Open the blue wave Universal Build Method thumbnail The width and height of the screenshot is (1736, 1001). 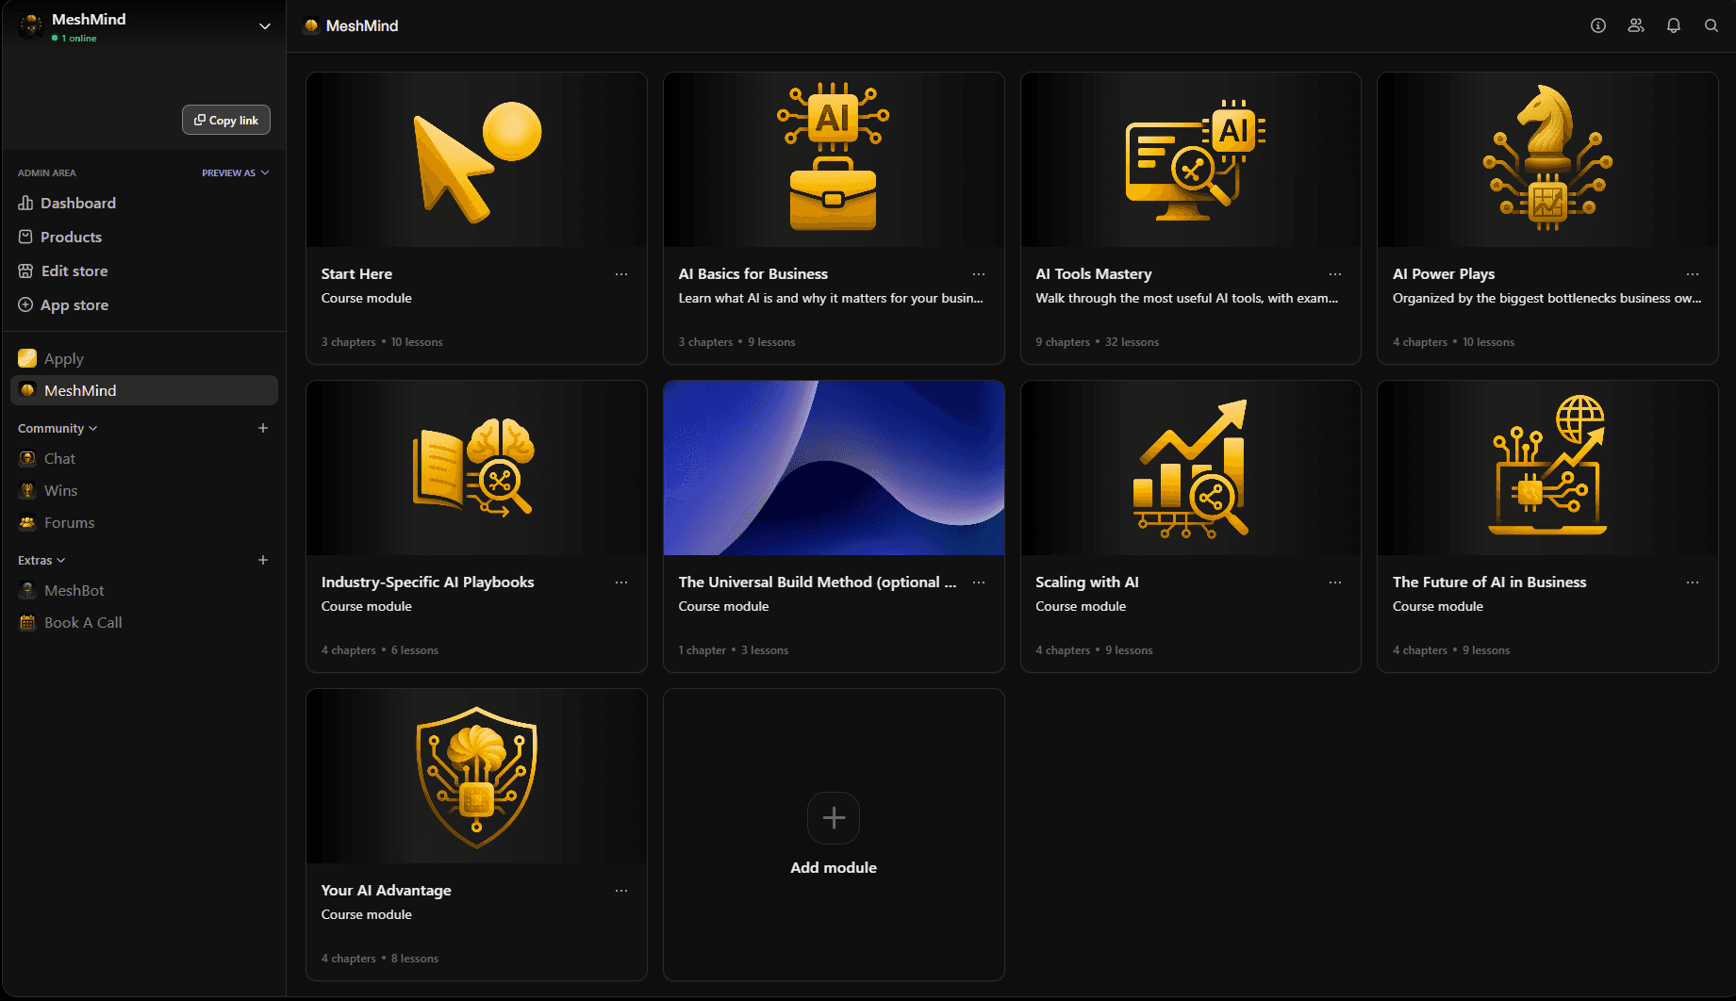pyautogui.click(x=834, y=468)
